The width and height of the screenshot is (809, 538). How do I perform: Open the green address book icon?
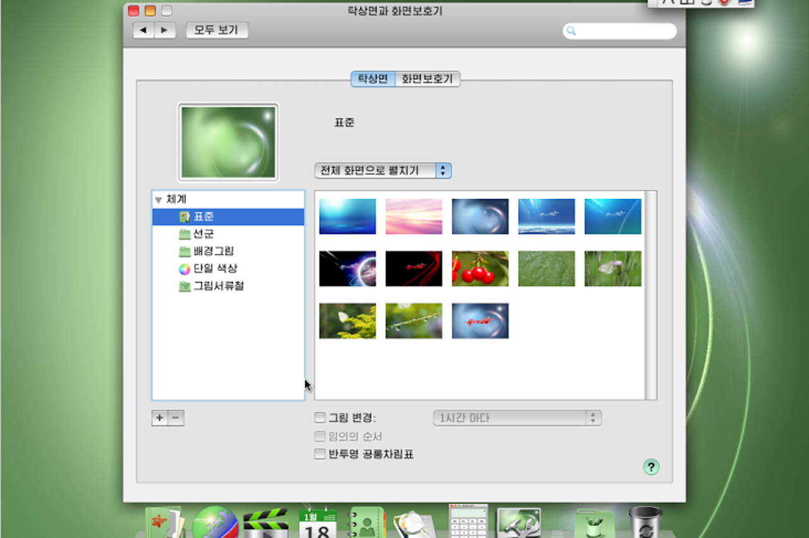[x=367, y=523]
